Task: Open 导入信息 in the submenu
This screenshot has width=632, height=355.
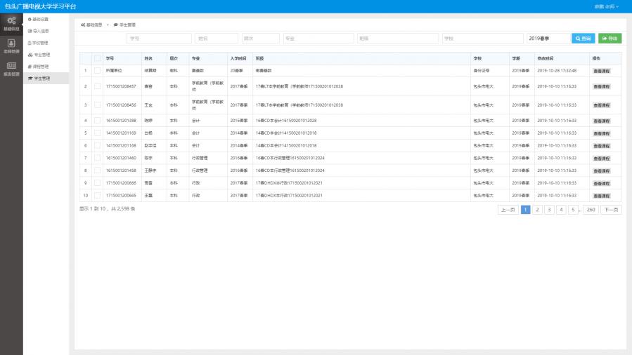Action: pos(39,31)
